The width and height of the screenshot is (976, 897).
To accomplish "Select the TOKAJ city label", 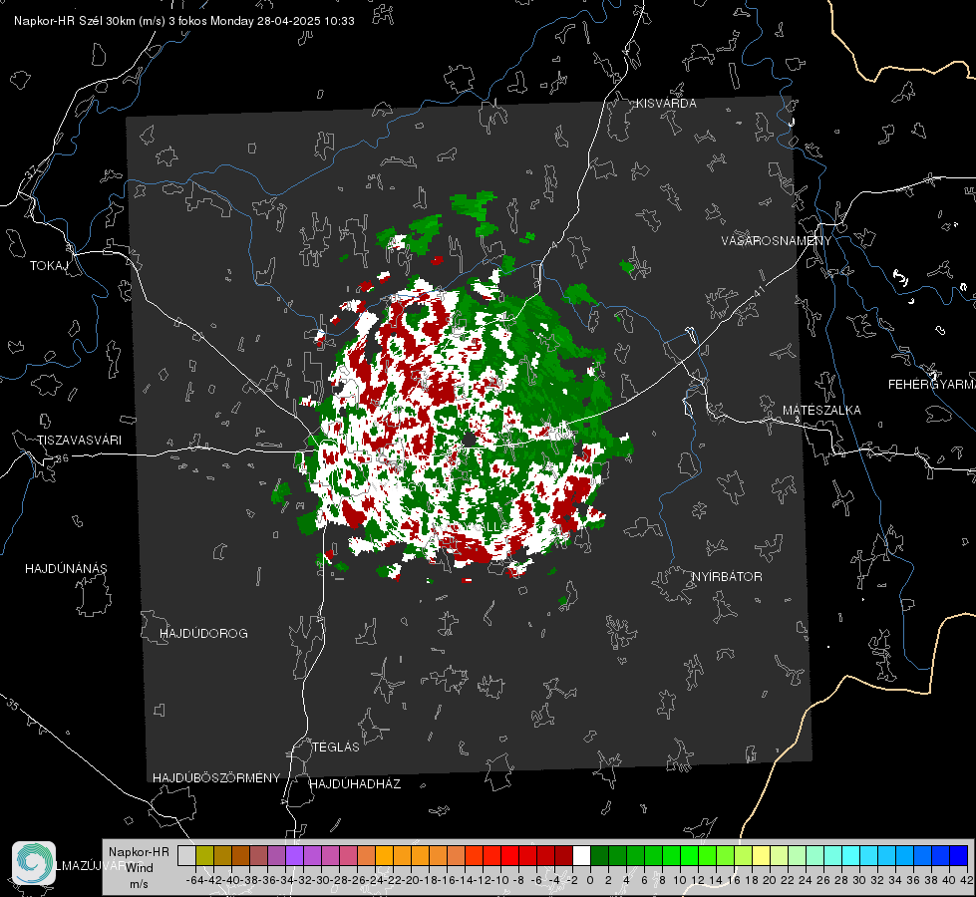I will 49,266.
